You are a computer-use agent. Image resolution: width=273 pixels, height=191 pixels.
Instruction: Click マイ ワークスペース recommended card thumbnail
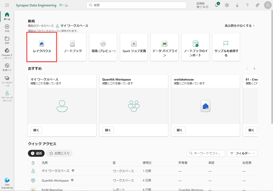point(62,106)
